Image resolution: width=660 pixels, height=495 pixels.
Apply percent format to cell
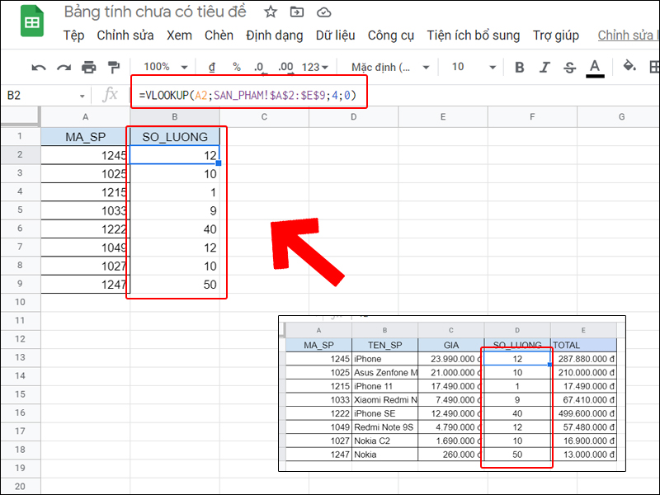click(236, 67)
